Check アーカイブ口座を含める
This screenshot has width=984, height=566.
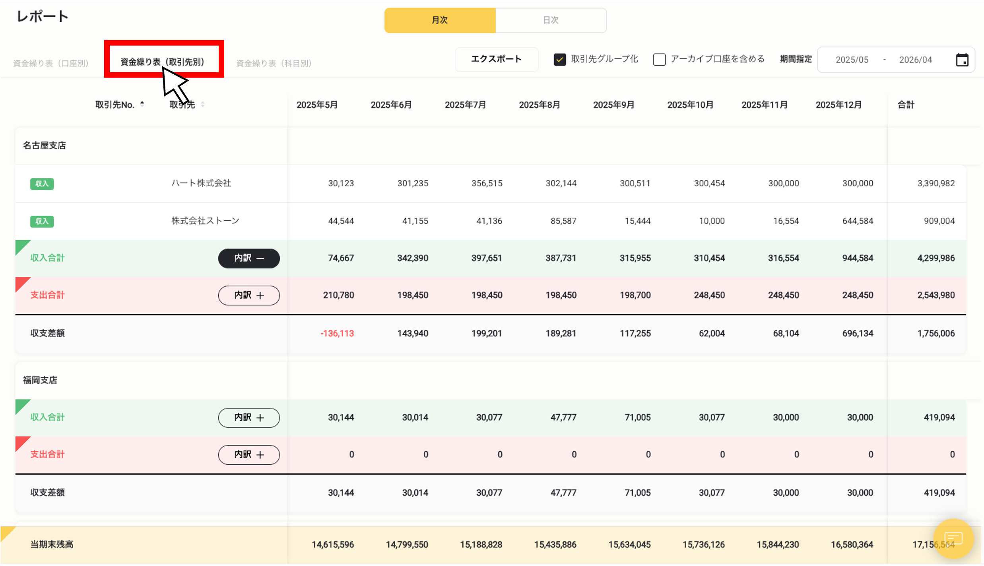point(660,59)
